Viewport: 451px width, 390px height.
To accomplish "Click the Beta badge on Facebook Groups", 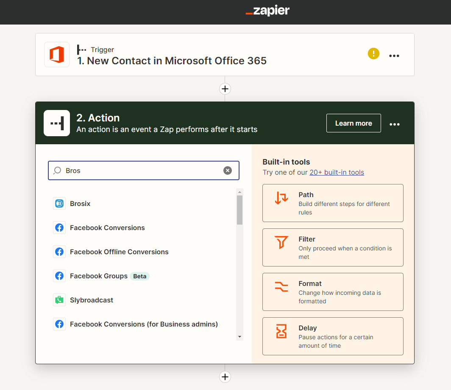I will [x=139, y=276].
